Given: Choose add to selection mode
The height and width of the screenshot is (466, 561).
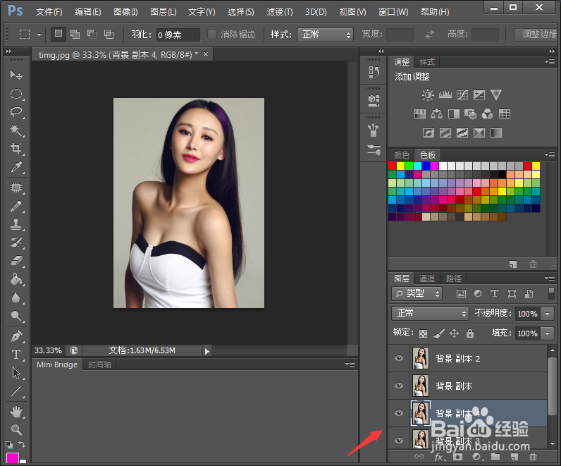Looking at the screenshot, I should point(75,35).
